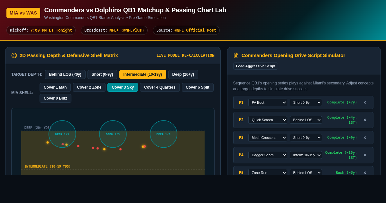Click the right DEEP 1/3 zone circle
The width and height of the screenshot is (386, 203).
pyautogui.click(x=163, y=134)
